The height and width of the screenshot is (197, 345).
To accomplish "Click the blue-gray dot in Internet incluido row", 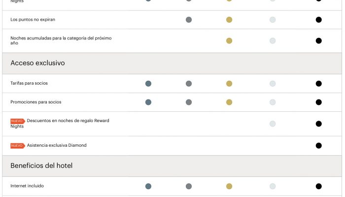I will [x=148, y=186].
